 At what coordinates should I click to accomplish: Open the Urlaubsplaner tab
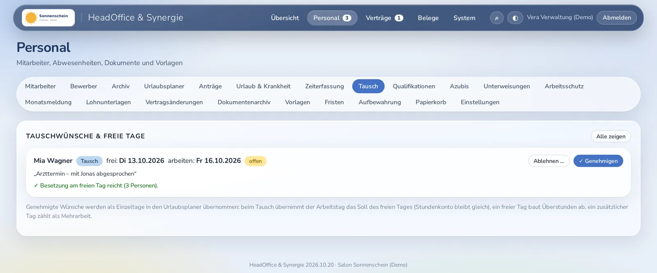click(164, 86)
